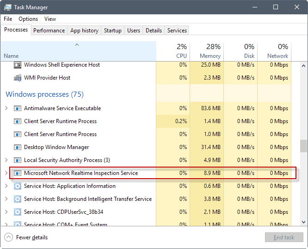Click the icon of the Client Server Runtime Process using 1.0 MB
The height and width of the screenshot is (249, 308).
coord(18,134)
